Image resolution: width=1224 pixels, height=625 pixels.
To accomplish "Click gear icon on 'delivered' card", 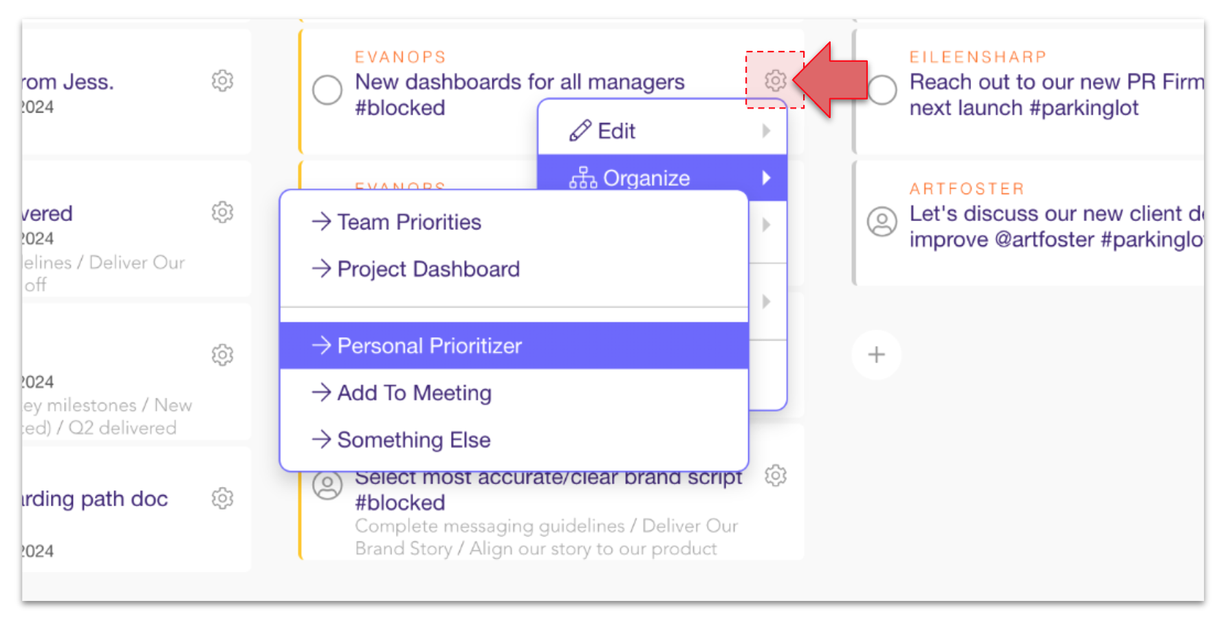I will [222, 212].
